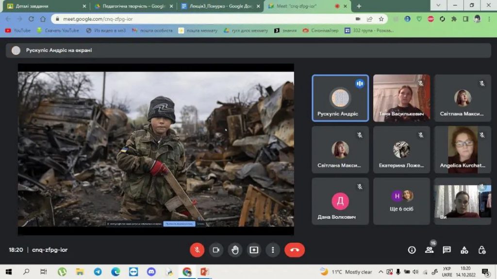Viewport: 497px width, 279px height.
Task: Expand Chrome's tab search chevron
Action: click(438, 6)
